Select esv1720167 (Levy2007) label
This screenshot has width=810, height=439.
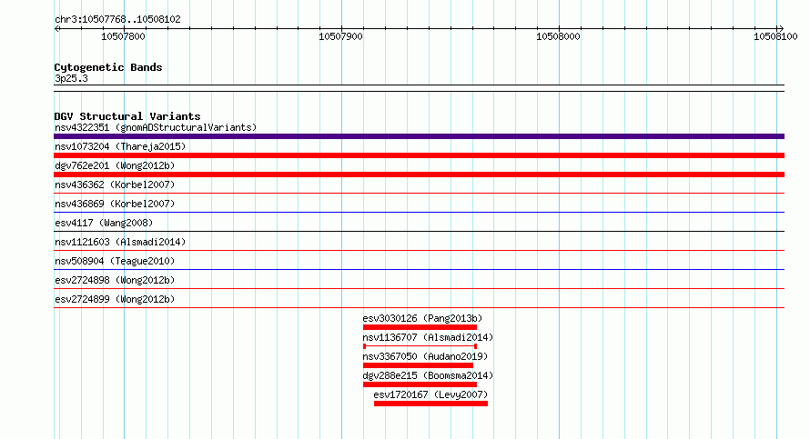click(430, 394)
